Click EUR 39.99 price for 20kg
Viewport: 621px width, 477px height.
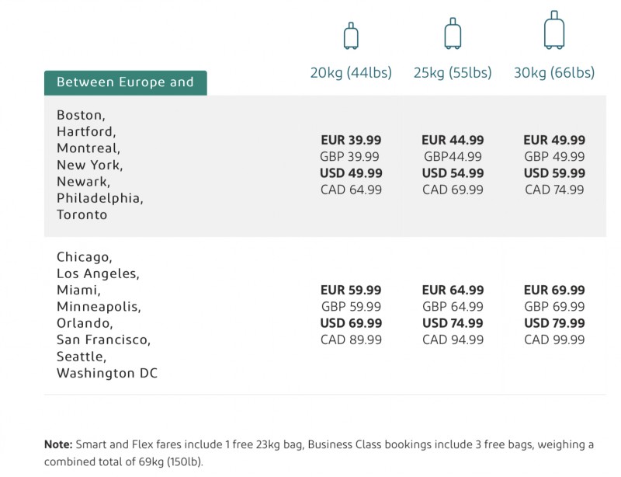coord(351,141)
